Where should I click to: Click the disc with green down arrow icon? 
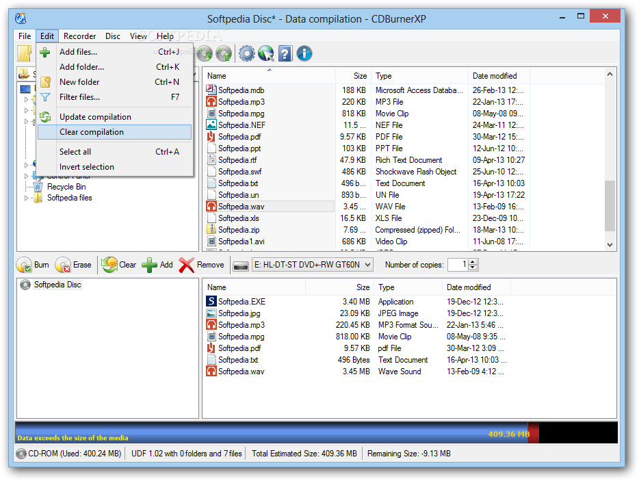tap(204, 53)
